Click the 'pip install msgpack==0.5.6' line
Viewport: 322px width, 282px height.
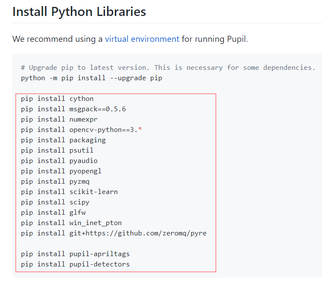[x=73, y=109]
